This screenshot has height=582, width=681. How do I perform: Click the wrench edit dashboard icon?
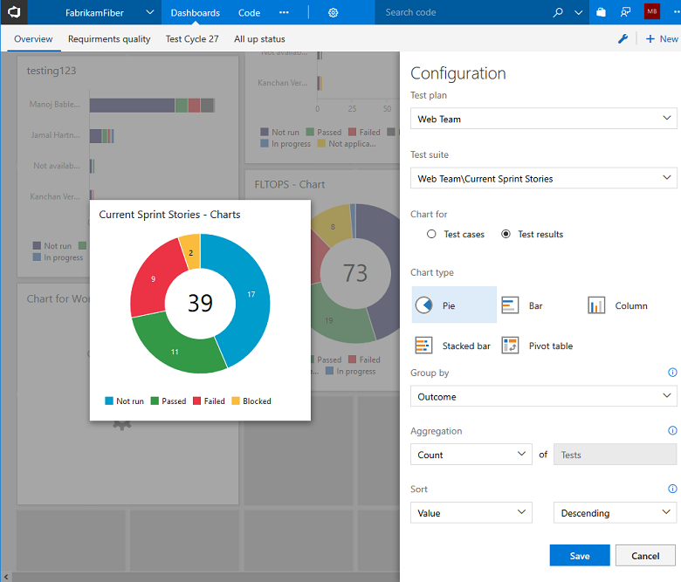(x=623, y=39)
